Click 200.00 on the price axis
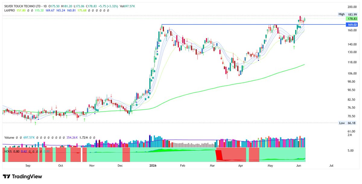This screenshot has width=362, height=184. [x=353, y=7]
